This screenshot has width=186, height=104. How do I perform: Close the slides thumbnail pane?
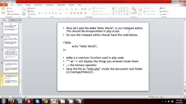[20, 20]
